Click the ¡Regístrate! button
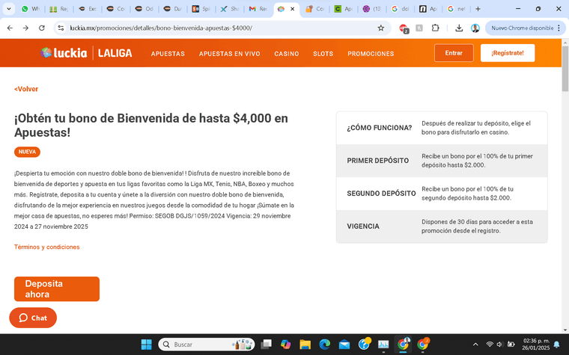 pyautogui.click(x=508, y=53)
